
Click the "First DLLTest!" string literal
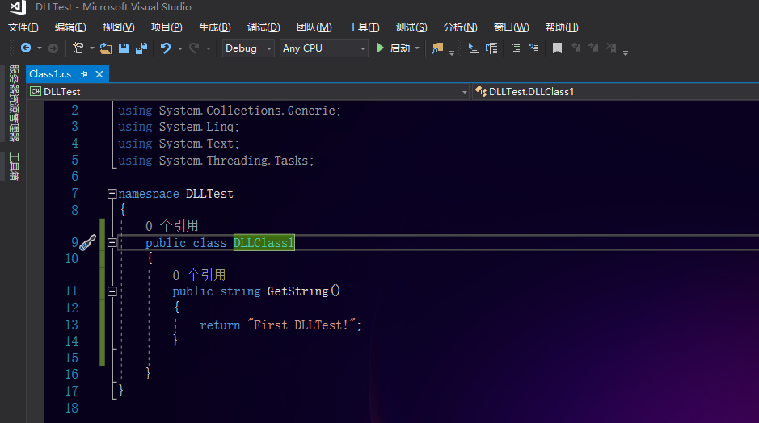tap(301, 325)
